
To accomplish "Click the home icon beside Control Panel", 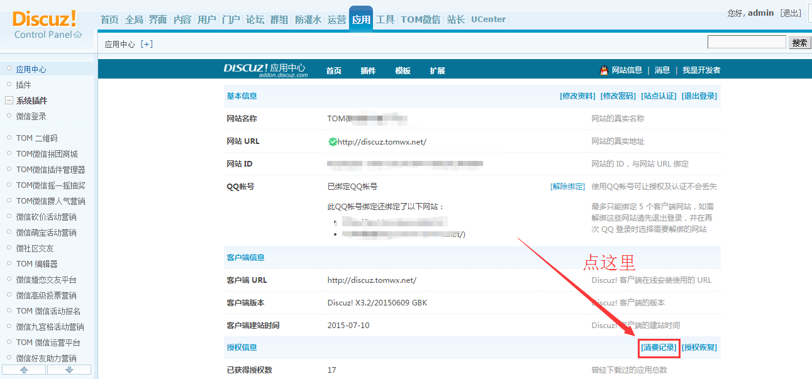I will (78, 35).
